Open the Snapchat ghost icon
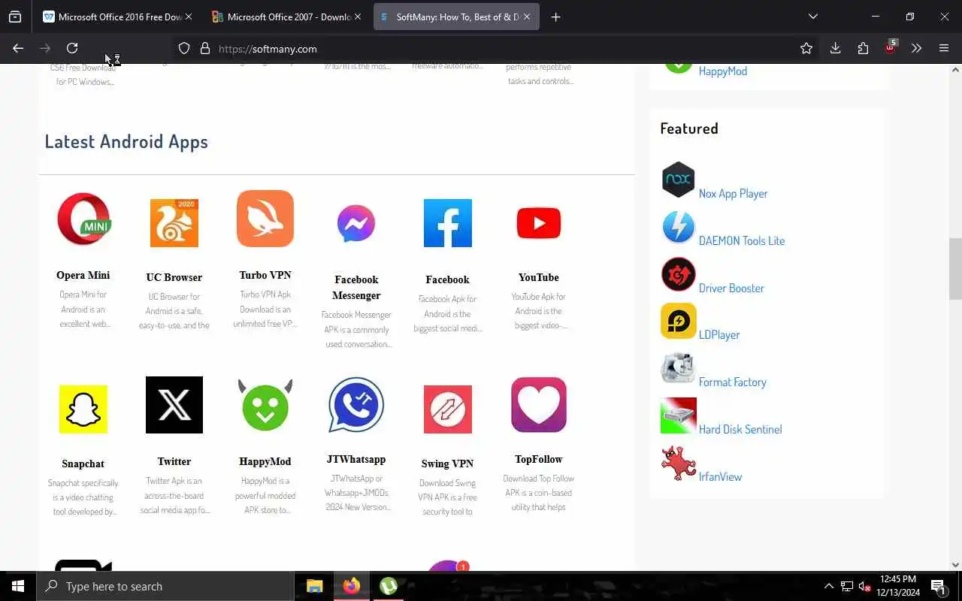The width and height of the screenshot is (962, 601). coord(83,409)
